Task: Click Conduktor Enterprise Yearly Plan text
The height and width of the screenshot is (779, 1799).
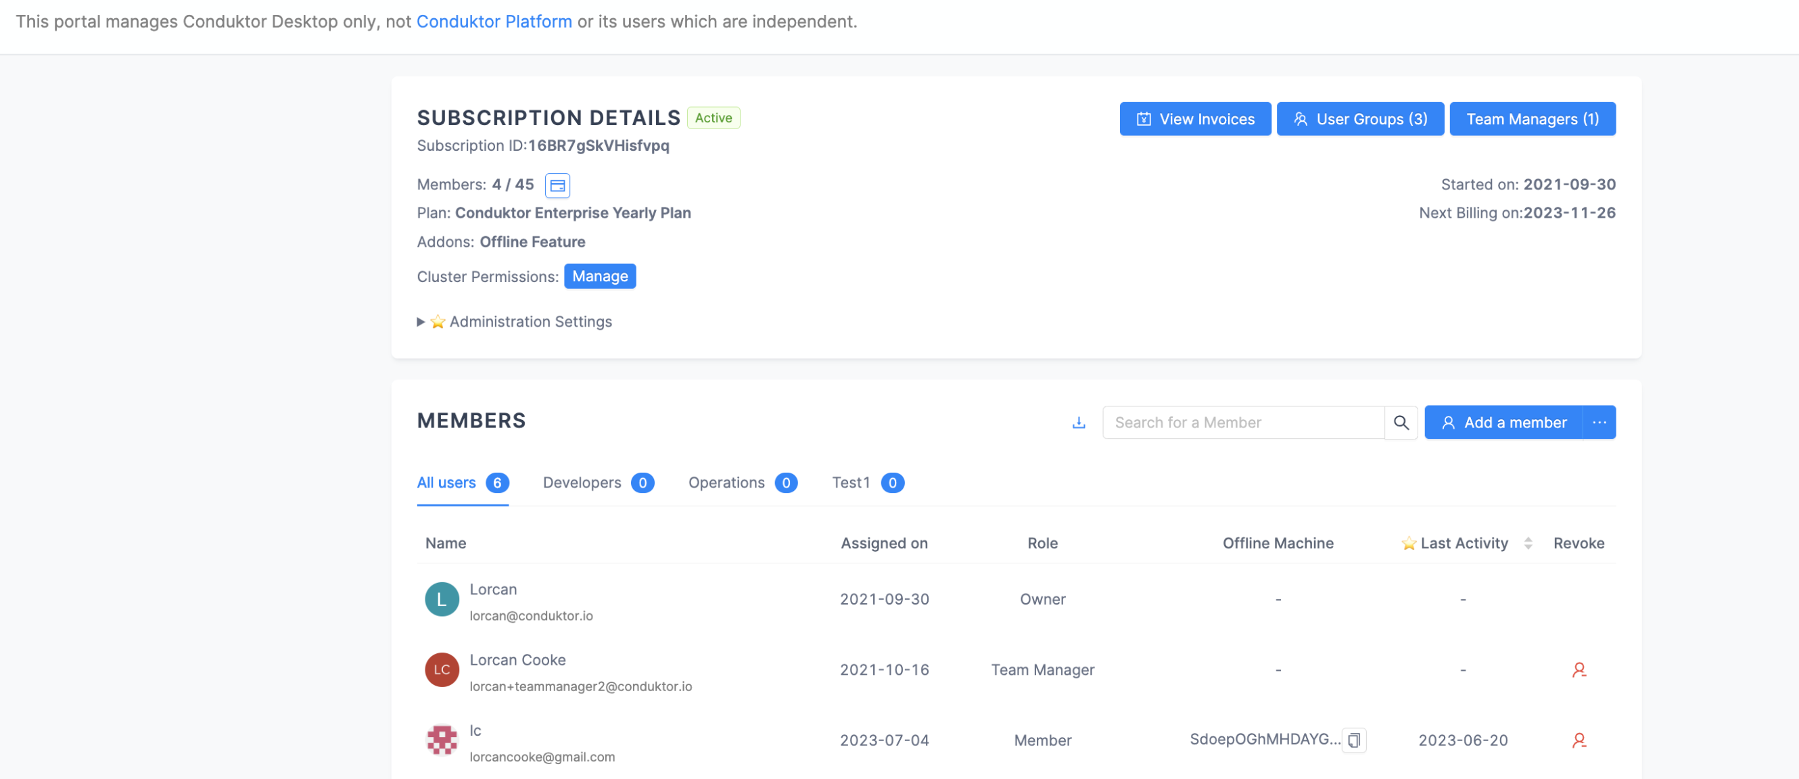Action: pyautogui.click(x=573, y=213)
